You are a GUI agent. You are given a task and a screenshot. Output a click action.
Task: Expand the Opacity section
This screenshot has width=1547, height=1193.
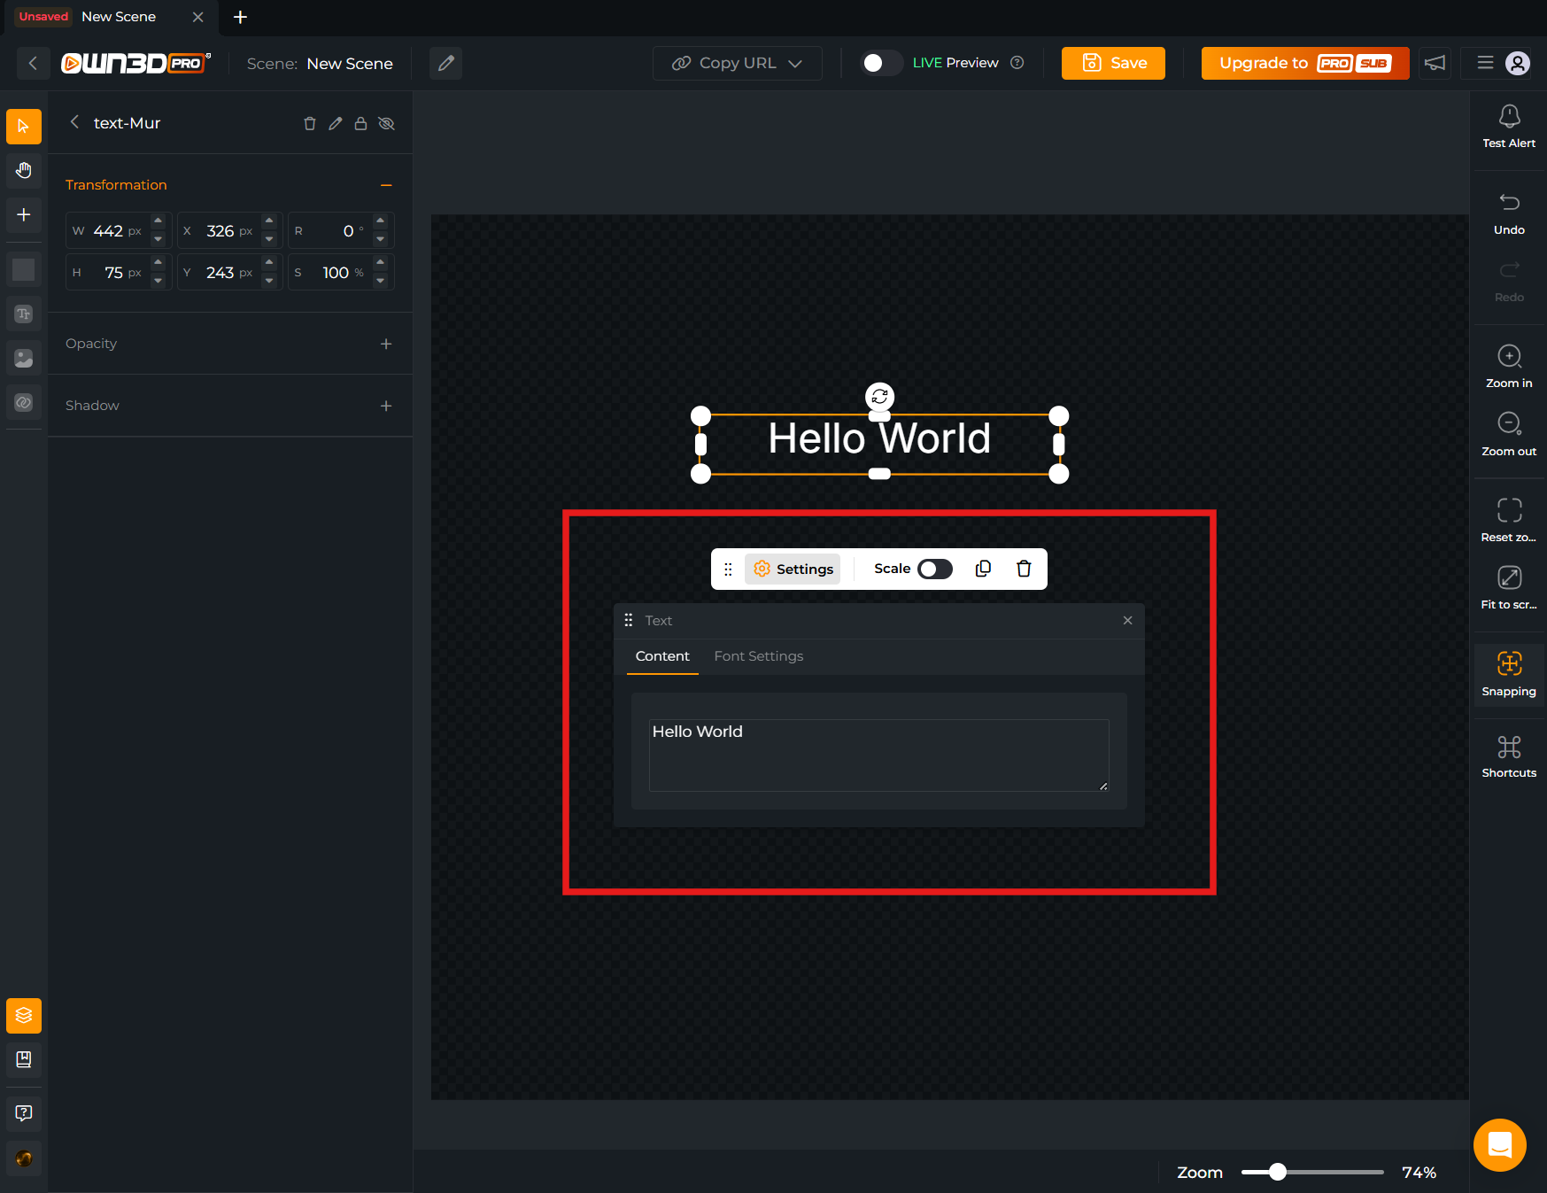click(386, 344)
